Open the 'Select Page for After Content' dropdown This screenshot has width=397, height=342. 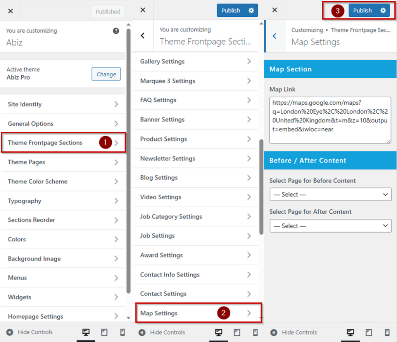pos(330,226)
